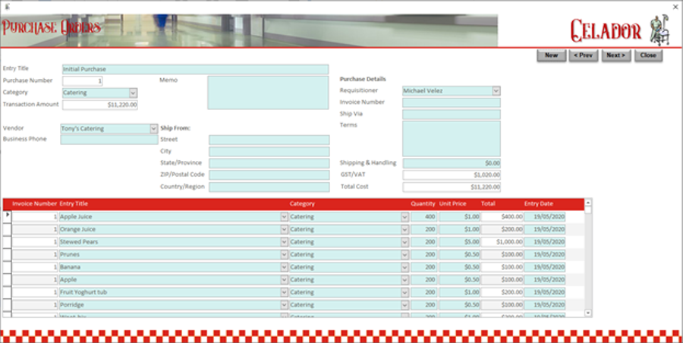Screen dimensions: 683x343
Task: Click the Entry Title column header in subform
Action: tap(74, 204)
